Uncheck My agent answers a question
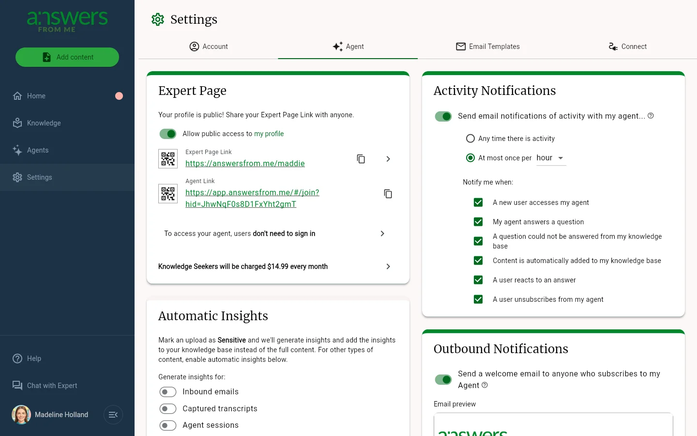 point(478,222)
